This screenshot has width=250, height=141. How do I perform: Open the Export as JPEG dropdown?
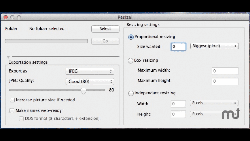[90, 71]
